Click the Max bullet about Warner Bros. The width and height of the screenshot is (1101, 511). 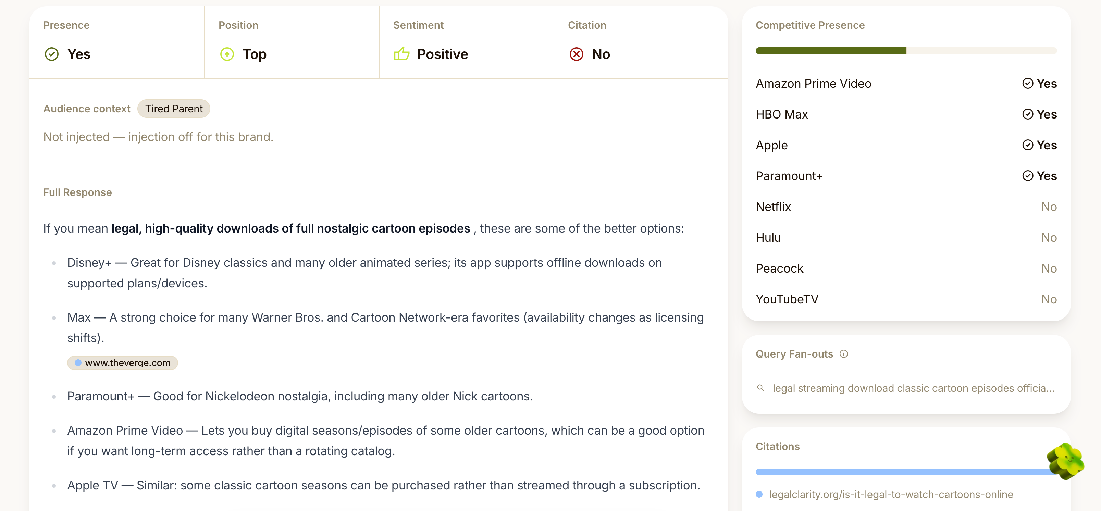coord(385,328)
